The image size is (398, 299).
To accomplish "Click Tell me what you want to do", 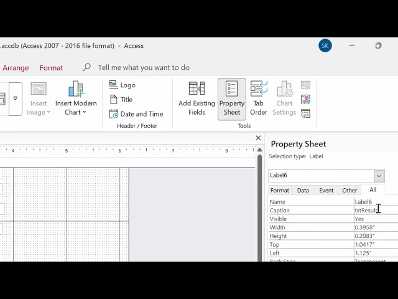I will click(144, 67).
